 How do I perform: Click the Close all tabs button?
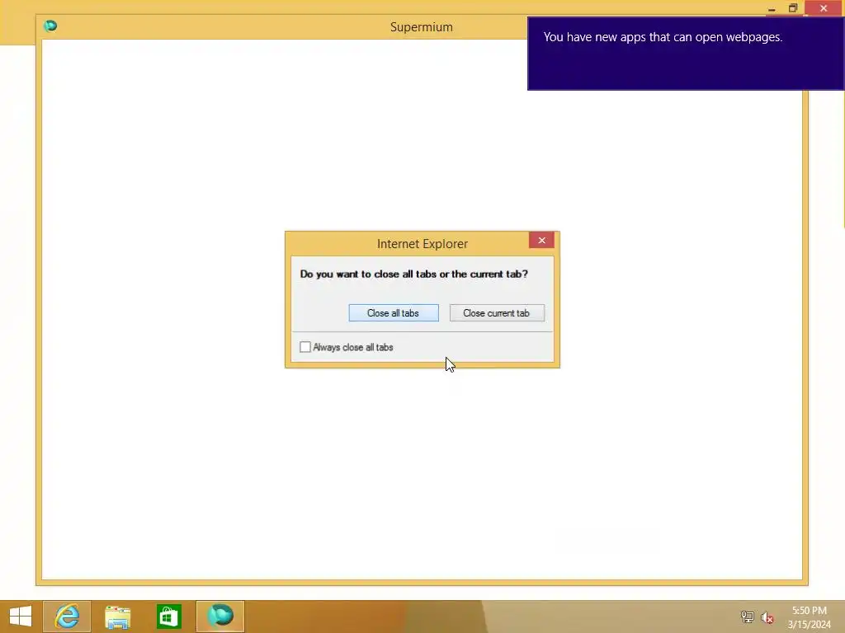point(394,312)
